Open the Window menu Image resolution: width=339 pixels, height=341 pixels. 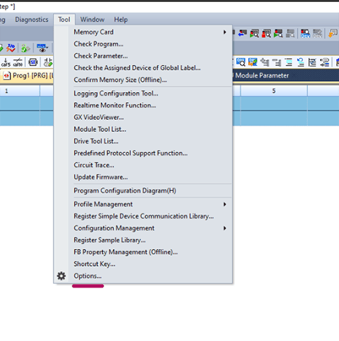(x=92, y=20)
